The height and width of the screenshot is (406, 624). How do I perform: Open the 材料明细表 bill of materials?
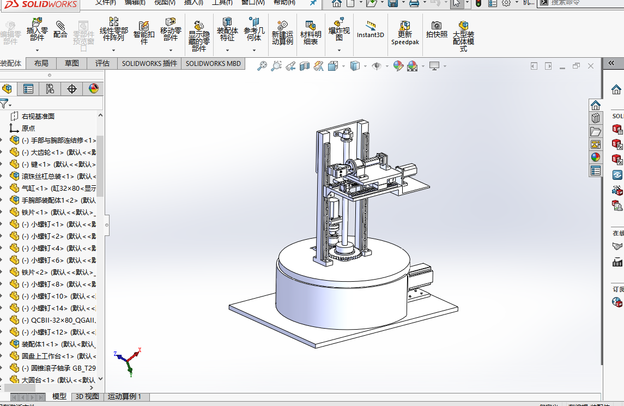[x=311, y=33]
